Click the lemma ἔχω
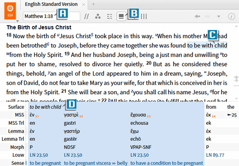 (134, 131)
